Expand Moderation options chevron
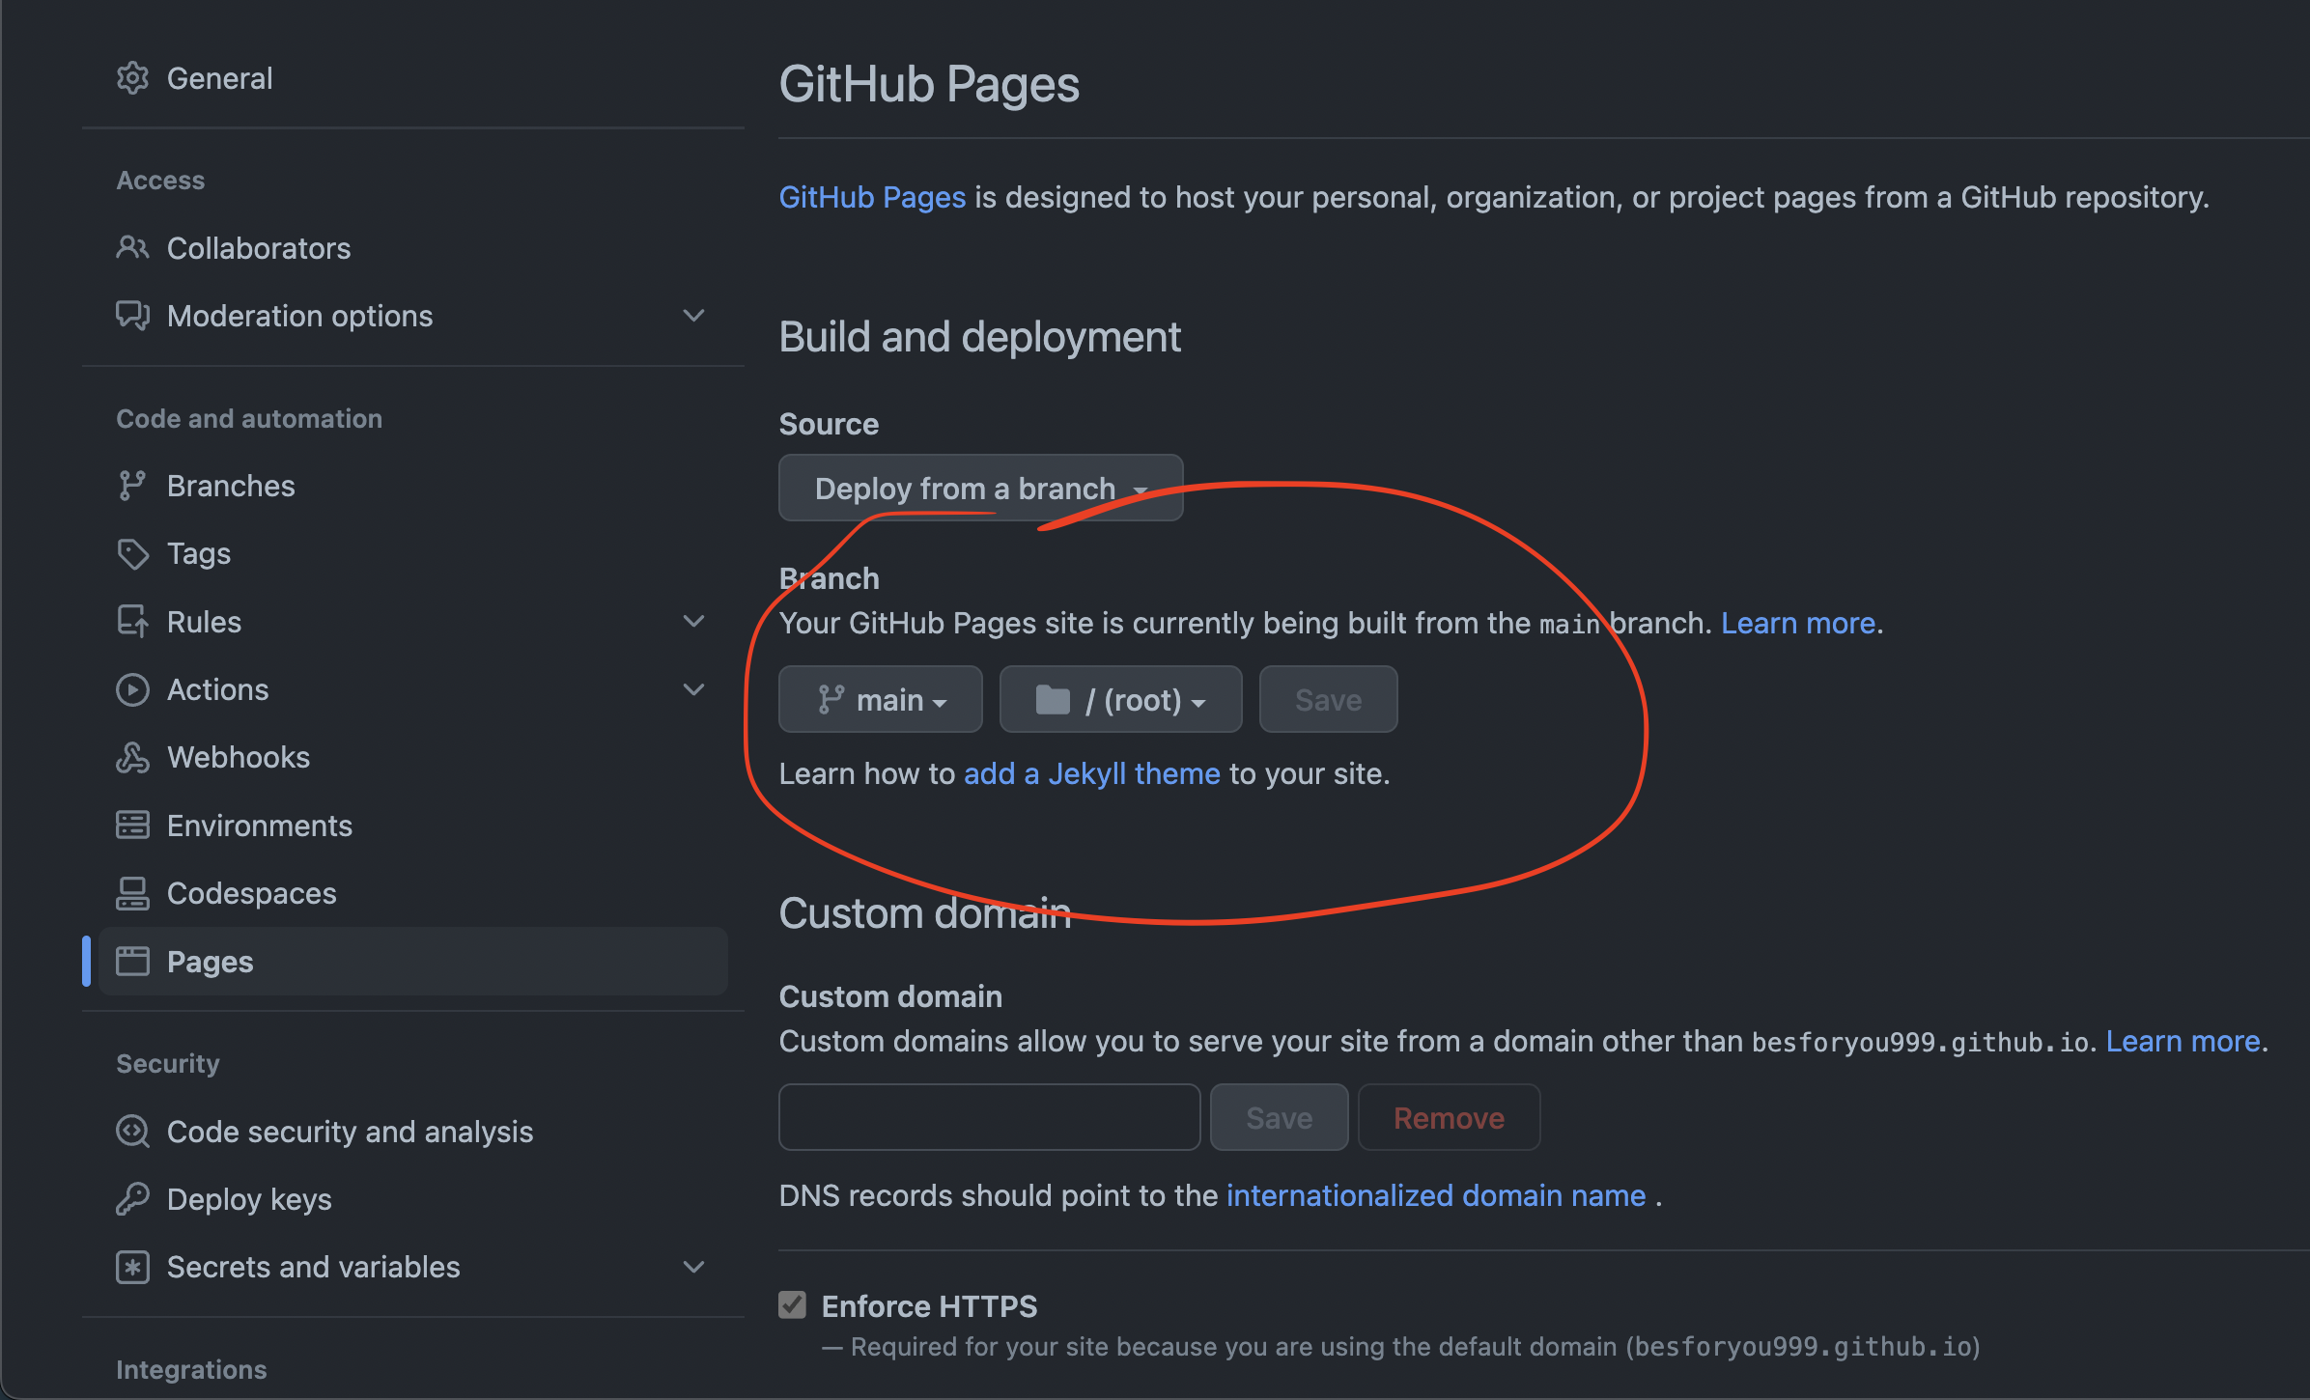 click(693, 316)
